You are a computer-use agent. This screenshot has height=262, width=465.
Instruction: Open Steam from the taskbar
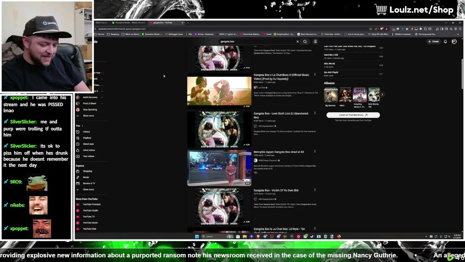pos(312,237)
